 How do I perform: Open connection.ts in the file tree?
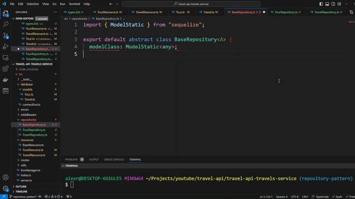pos(31,104)
